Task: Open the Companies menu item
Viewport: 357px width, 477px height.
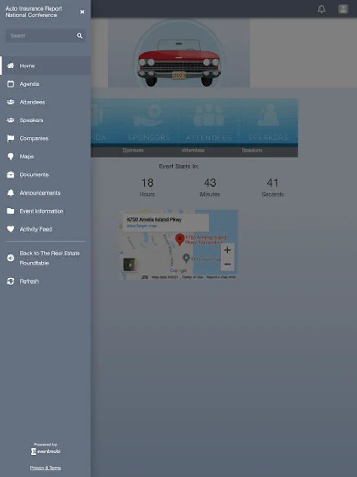Action: pos(45,138)
